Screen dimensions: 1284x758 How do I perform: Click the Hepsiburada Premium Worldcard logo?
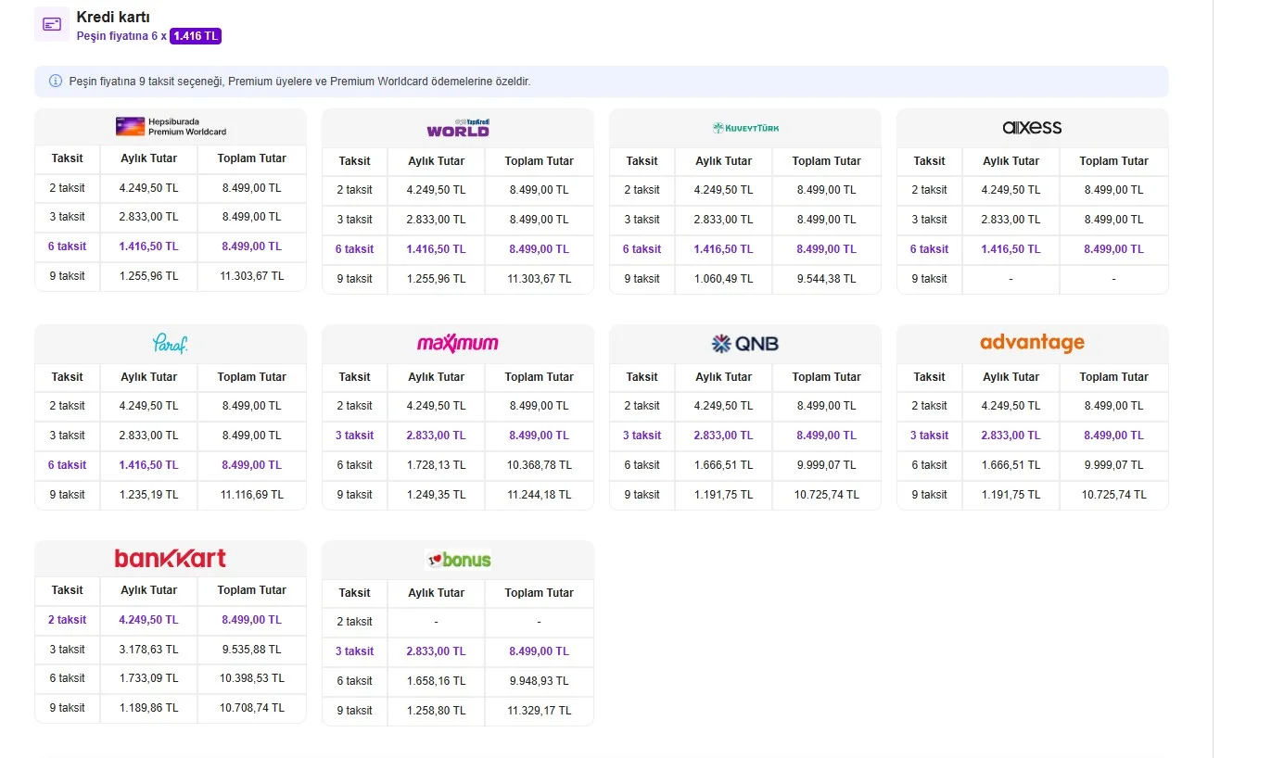coord(171,127)
